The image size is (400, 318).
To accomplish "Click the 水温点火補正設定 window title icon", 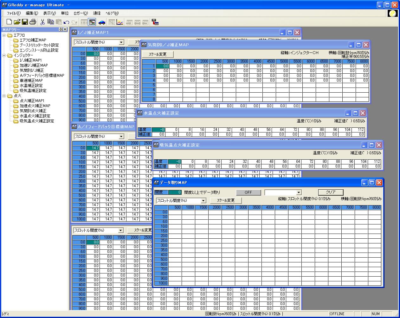I will [140, 113].
